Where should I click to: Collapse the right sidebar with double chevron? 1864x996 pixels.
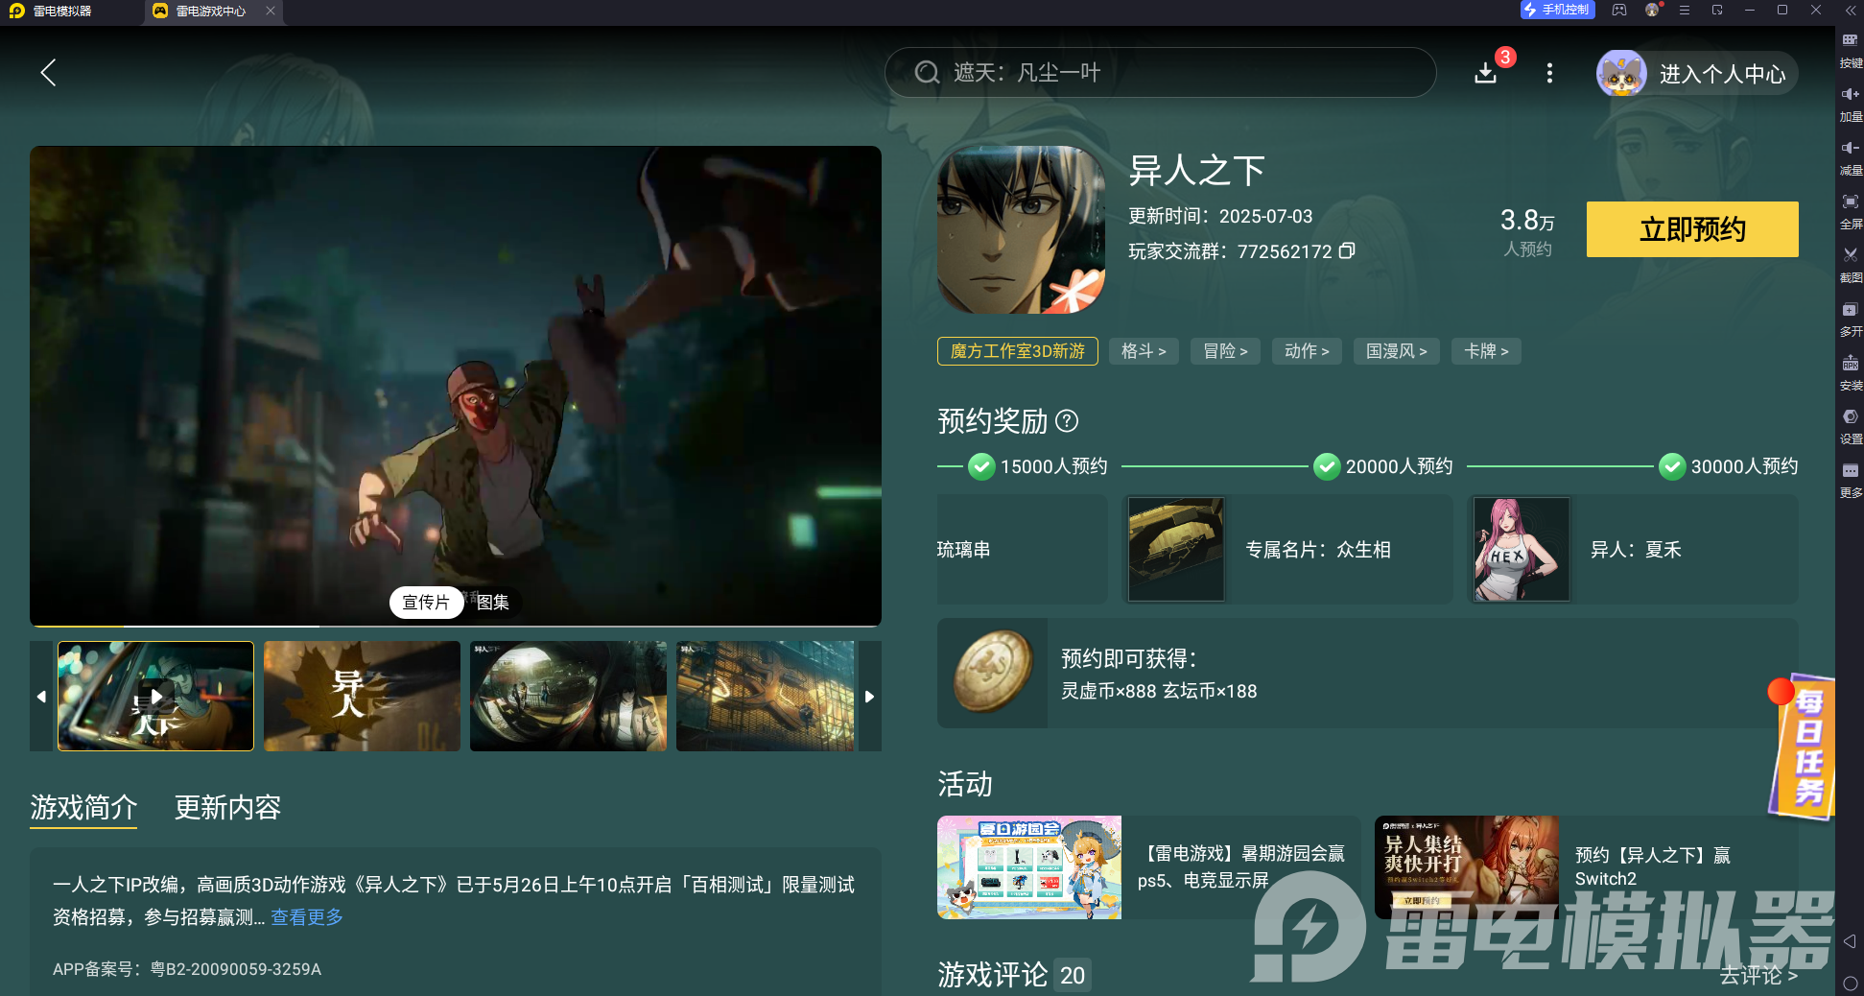[x=1851, y=11]
